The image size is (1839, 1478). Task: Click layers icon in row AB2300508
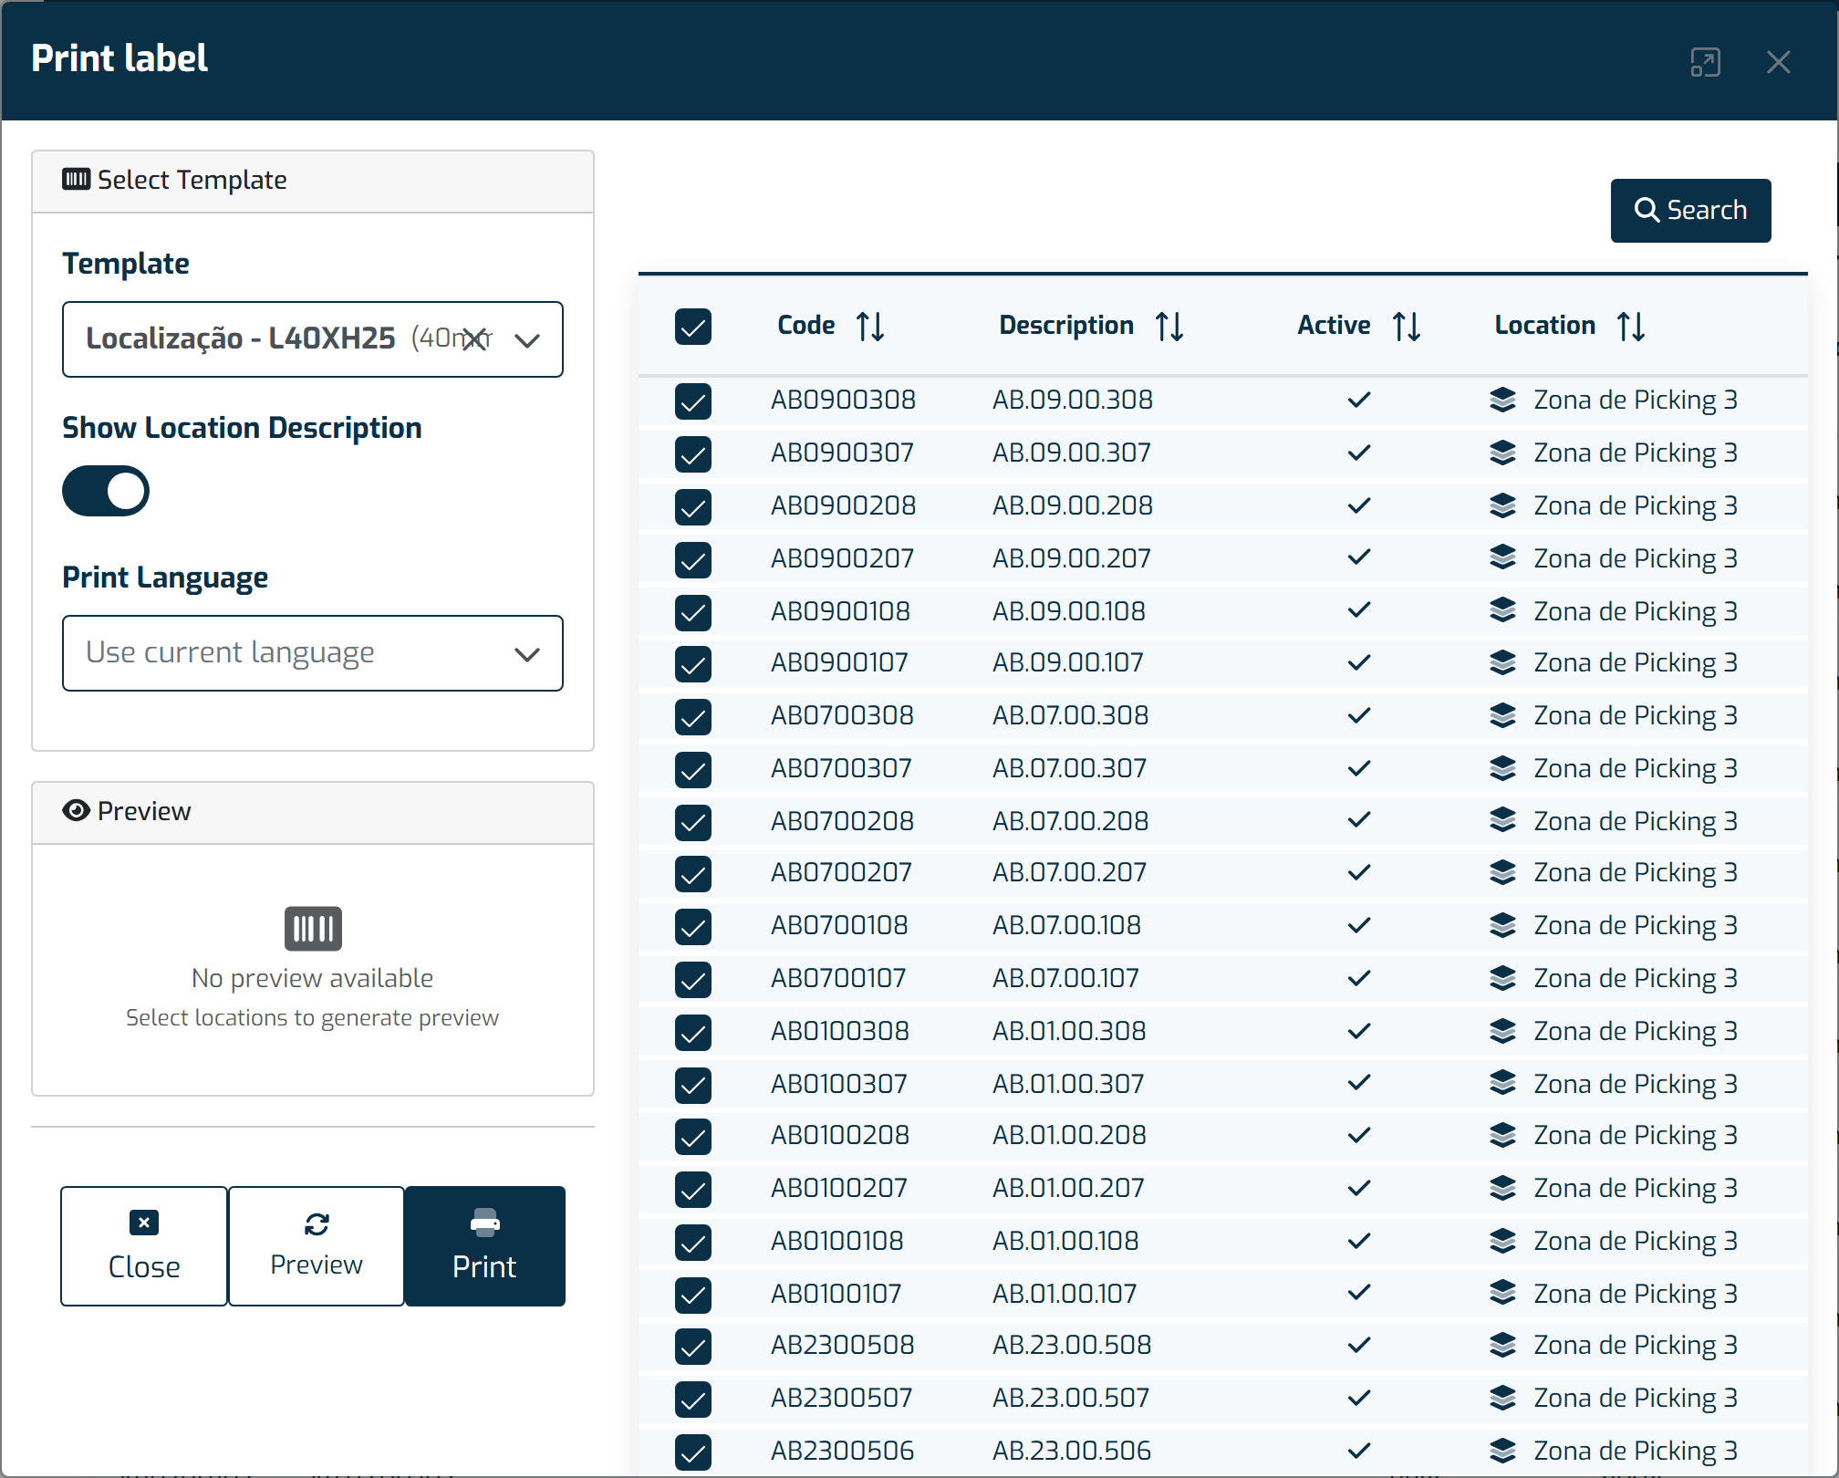[1502, 1345]
